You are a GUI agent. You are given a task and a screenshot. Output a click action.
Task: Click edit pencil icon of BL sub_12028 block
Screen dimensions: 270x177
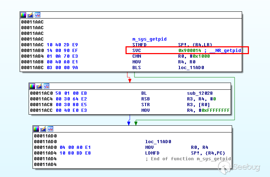pyautogui.click(x=39, y=86)
